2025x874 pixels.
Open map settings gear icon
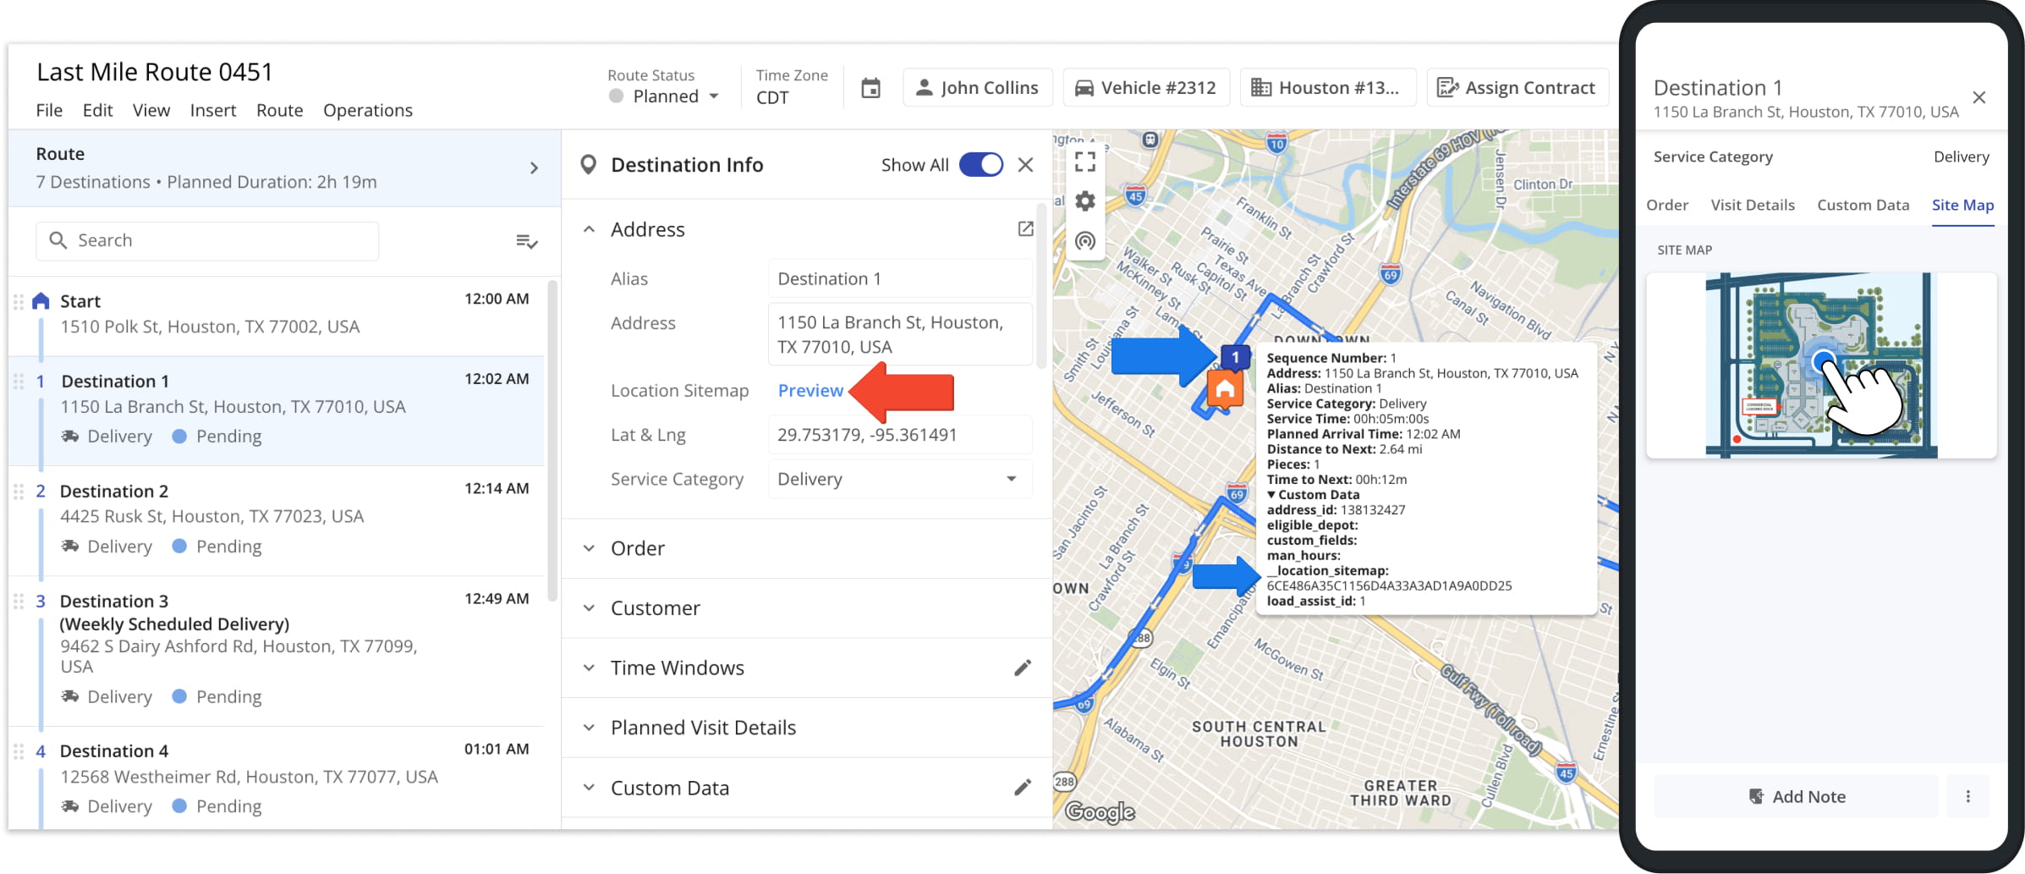point(1085,201)
